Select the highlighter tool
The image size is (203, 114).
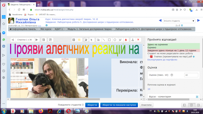point(121,40)
